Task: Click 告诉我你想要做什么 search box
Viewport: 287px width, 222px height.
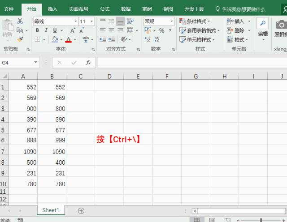Action: pyautogui.click(x=240, y=9)
